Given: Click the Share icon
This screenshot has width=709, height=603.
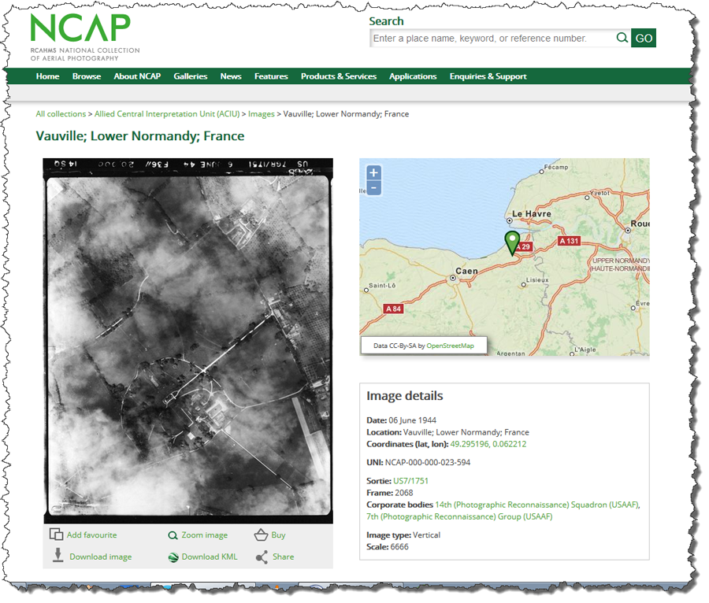Looking at the screenshot, I should coord(262,557).
